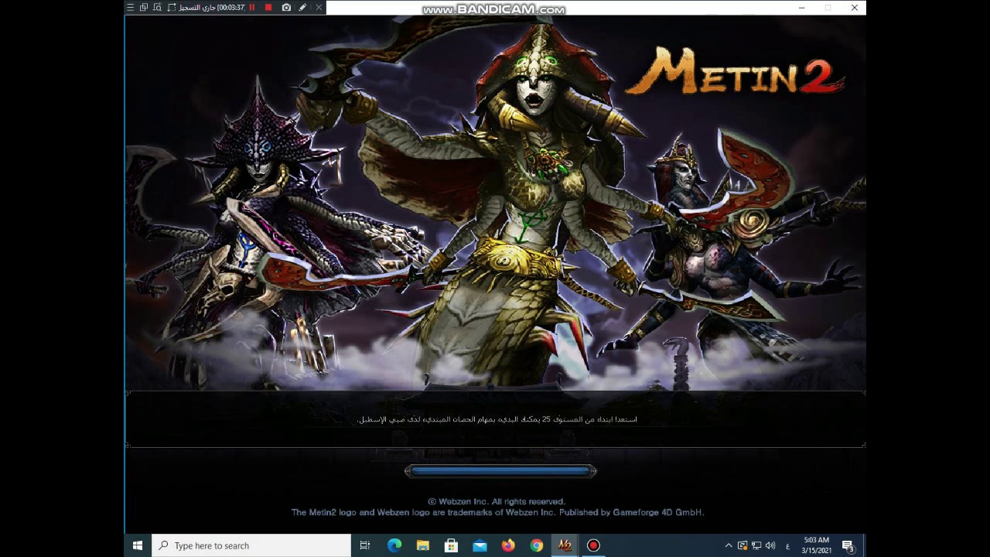Click the recording timer 00:03:37

(x=230, y=8)
